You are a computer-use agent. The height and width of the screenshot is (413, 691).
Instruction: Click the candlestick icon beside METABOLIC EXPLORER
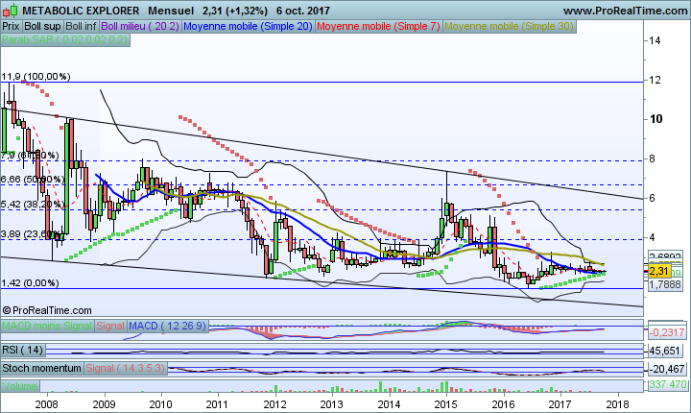pos(11,11)
